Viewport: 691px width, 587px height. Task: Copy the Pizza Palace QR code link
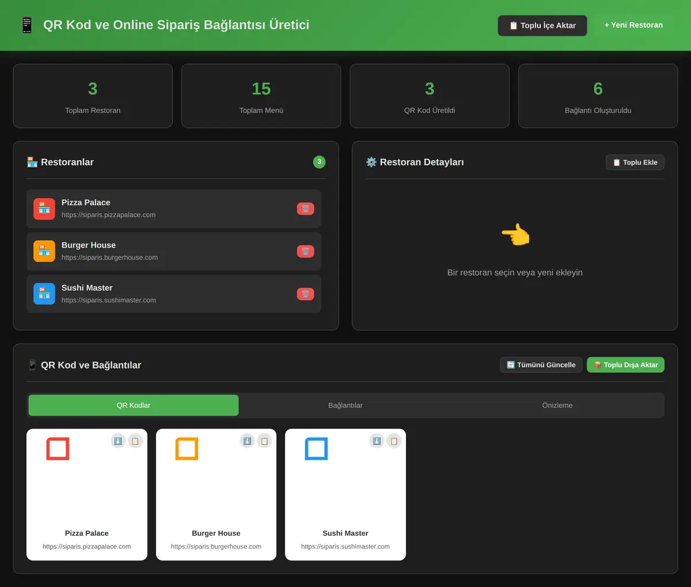tap(135, 441)
